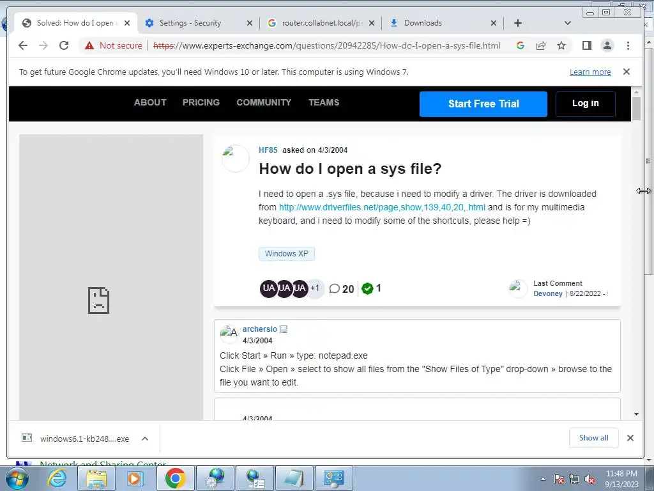Click archerslo's avatar image
Viewport: 654px width, 491px height.
click(229, 334)
